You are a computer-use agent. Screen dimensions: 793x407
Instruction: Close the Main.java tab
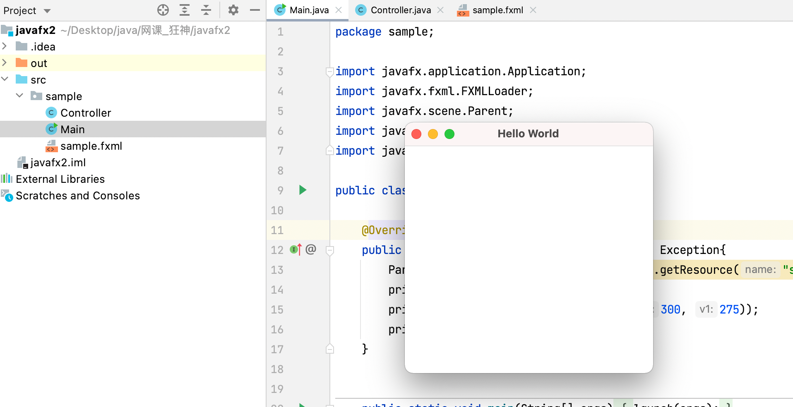(x=339, y=10)
